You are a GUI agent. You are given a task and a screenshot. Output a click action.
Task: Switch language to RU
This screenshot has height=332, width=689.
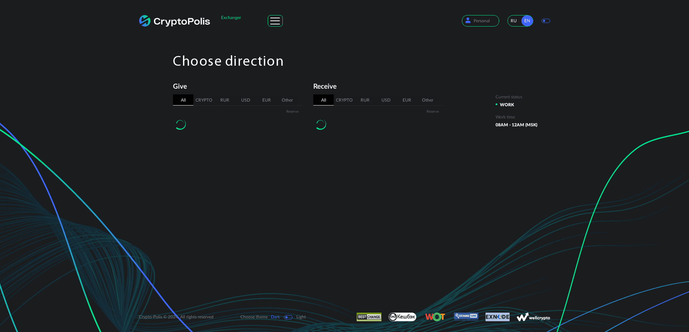point(514,21)
